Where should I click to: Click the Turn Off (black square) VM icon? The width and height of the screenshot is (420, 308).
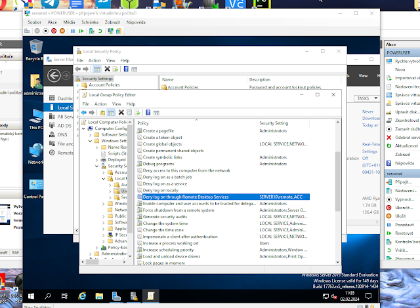point(45,31)
